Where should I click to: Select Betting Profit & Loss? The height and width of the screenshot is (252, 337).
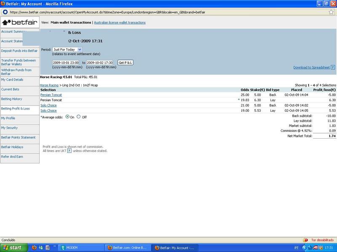pos(16,108)
